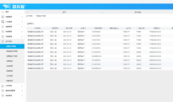The height and width of the screenshot is (102, 173).
Task: Click ear tag cell 99220060014
Action: [96, 68]
